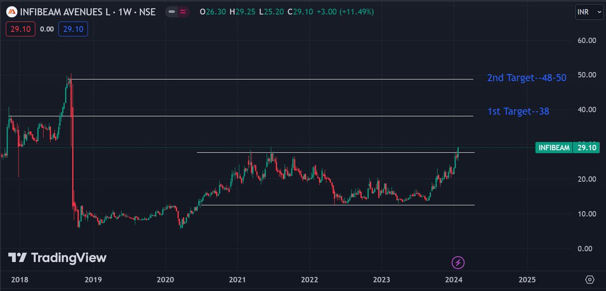Click the high value H29.25
The image size is (606, 291).
pyautogui.click(x=243, y=11)
